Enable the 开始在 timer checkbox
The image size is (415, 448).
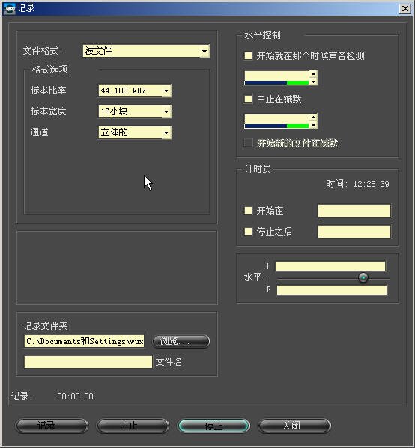(x=248, y=211)
